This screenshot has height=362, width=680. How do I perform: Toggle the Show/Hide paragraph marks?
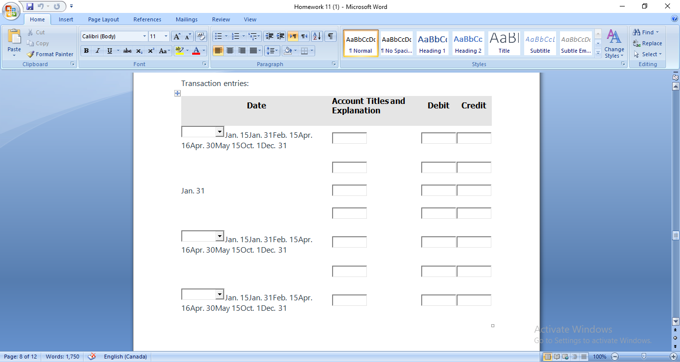click(330, 36)
